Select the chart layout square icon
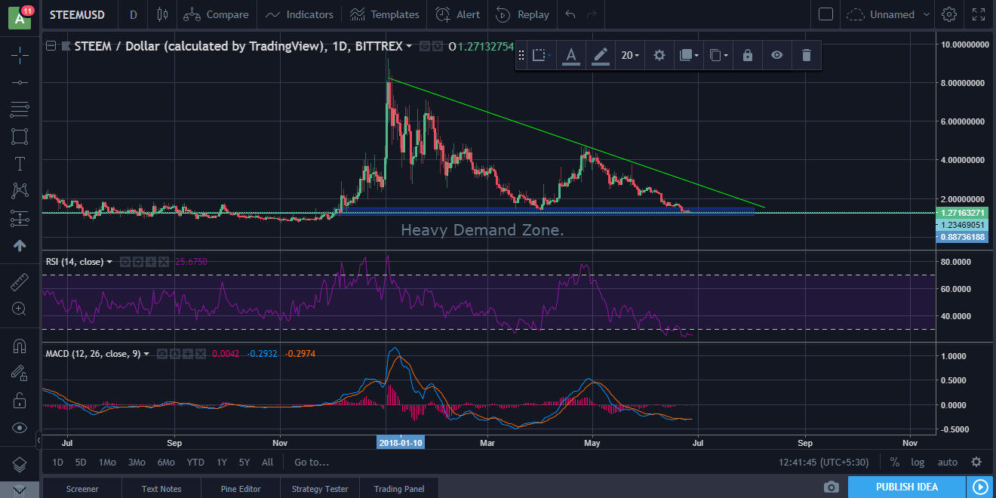The height and width of the screenshot is (498, 996). 826,14
